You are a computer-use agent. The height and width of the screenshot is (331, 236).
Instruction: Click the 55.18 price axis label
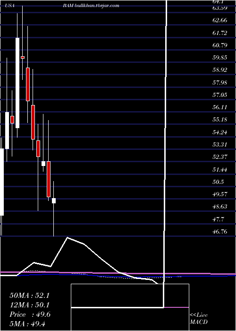coord(220,120)
